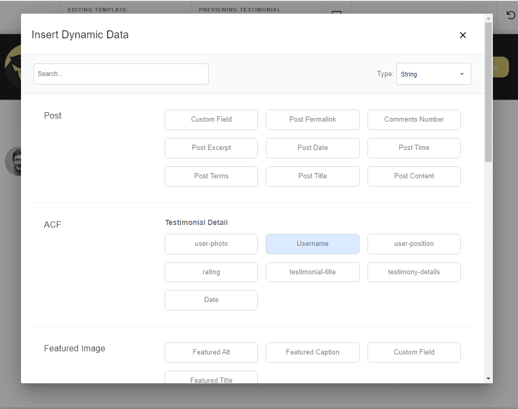Click the Testimonial Detail group heading
Screen dimensions: 518x409
click(x=196, y=223)
